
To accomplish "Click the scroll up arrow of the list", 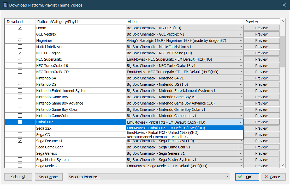I will 283,21.
